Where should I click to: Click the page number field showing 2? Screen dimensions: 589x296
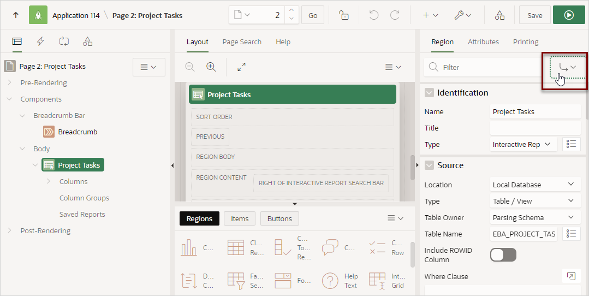pos(268,15)
